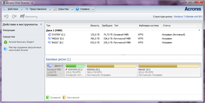205x103 pixels.
Task: Launch Acronis Recovery Expert
Action: point(21,42)
